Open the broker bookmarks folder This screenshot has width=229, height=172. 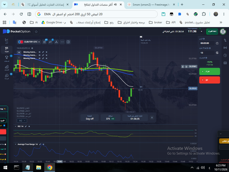click(x=155, y=22)
